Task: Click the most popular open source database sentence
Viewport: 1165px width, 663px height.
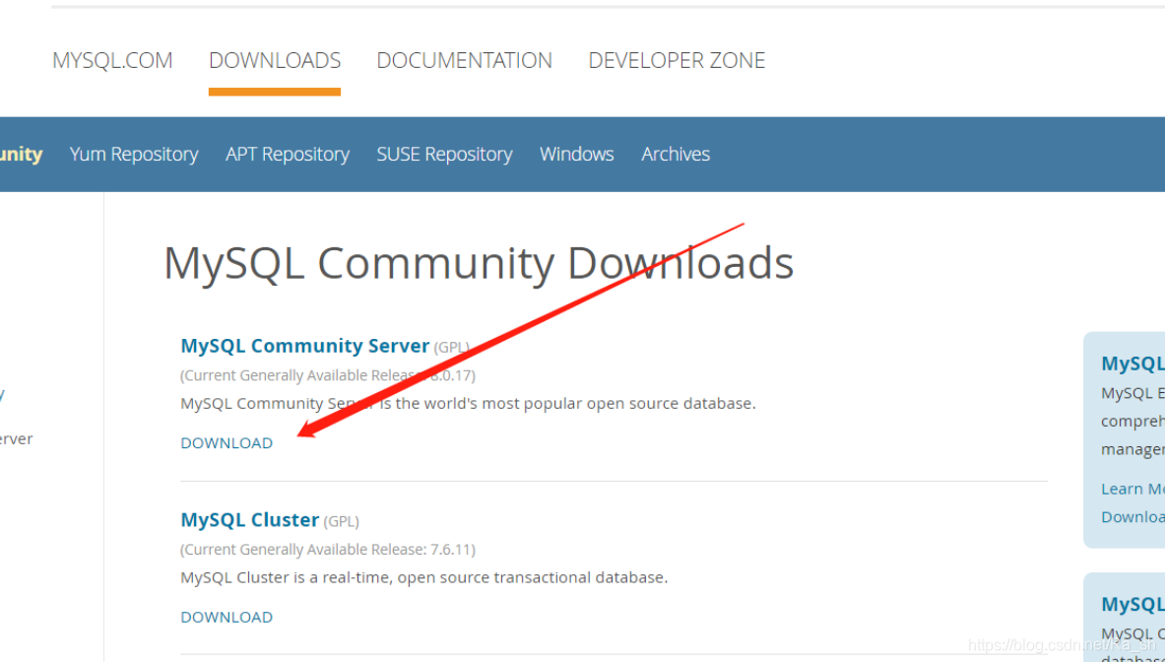Action: point(468,404)
